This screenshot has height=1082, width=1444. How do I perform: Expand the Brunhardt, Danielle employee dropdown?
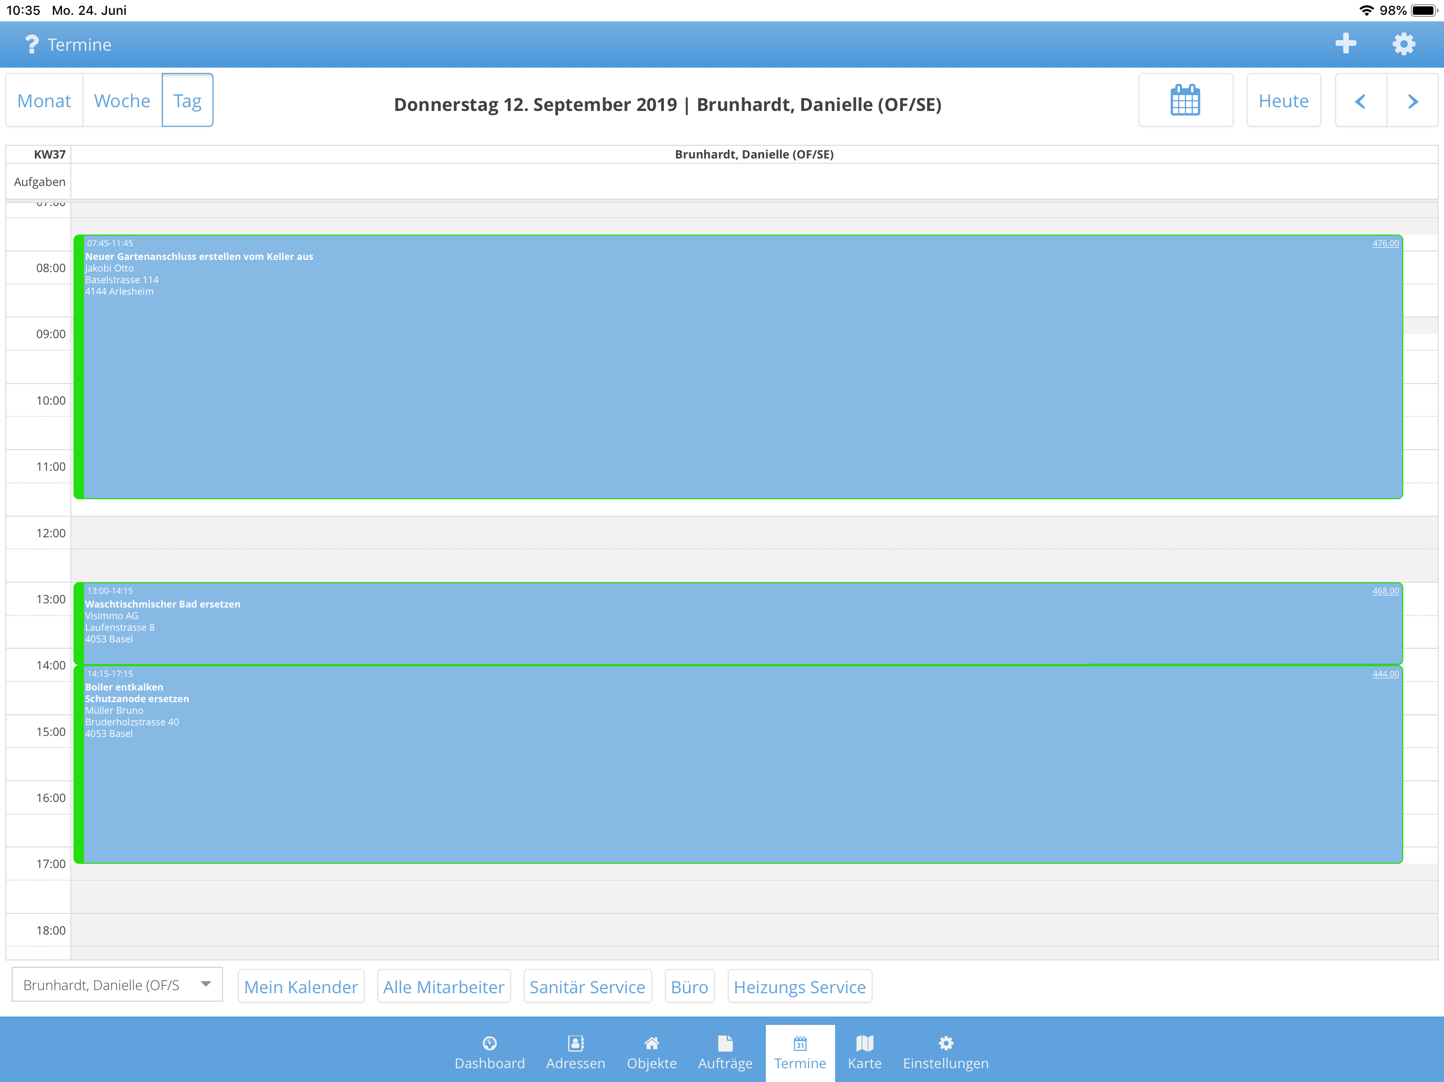(117, 985)
